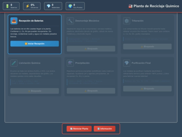This screenshot has height=137, width=182.
Task: Click the green battery icon in header
Action: point(7,6)
